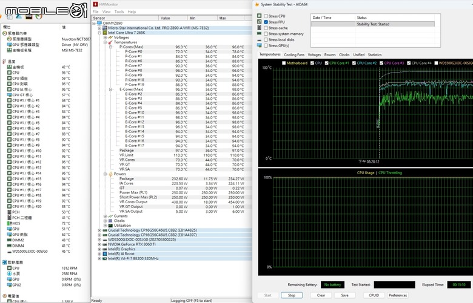Open AIDA64 Preferences button

398,295
